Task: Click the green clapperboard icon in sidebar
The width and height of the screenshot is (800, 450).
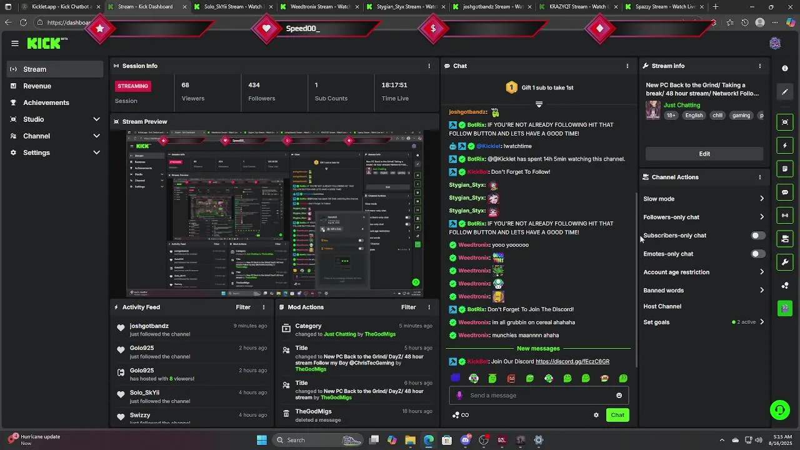Action: 785,308
